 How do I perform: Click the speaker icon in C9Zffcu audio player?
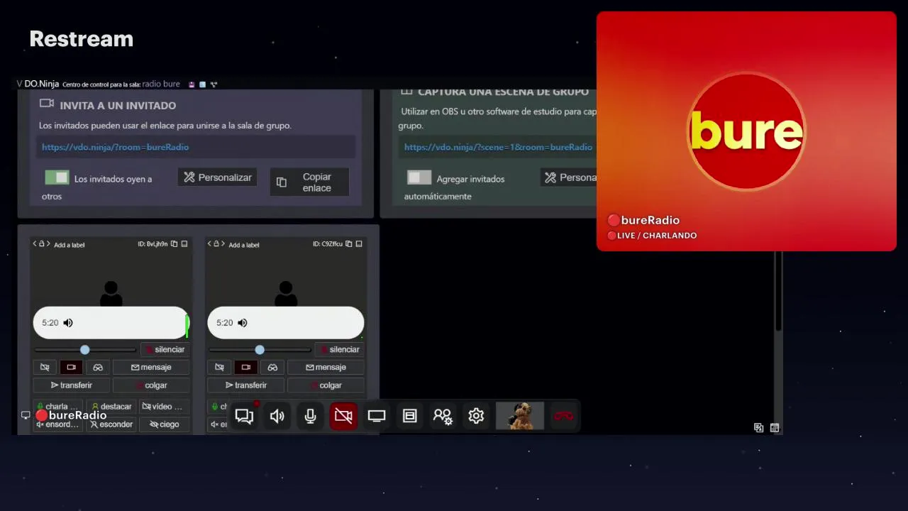click(x=243, y=323)
